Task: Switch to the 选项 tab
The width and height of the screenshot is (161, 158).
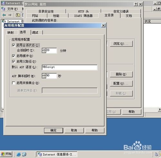Action: pyautogui.click(x=24, y=32)
